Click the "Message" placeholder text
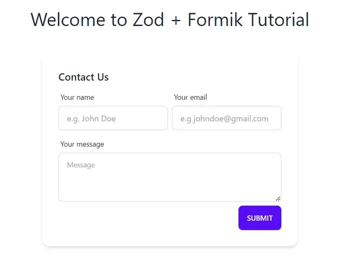This screenshot has width=354, height=261. coord(81,165)
